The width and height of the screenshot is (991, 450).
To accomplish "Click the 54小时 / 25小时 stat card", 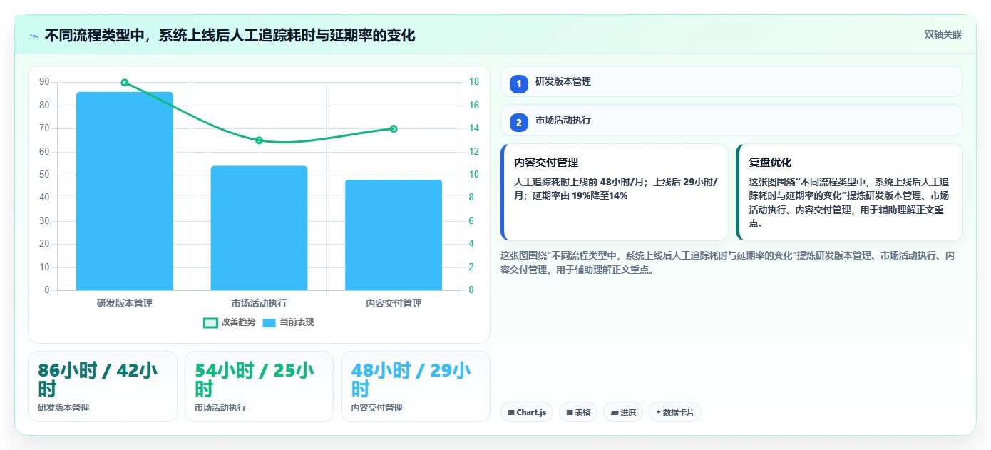I will coord(259,387).
